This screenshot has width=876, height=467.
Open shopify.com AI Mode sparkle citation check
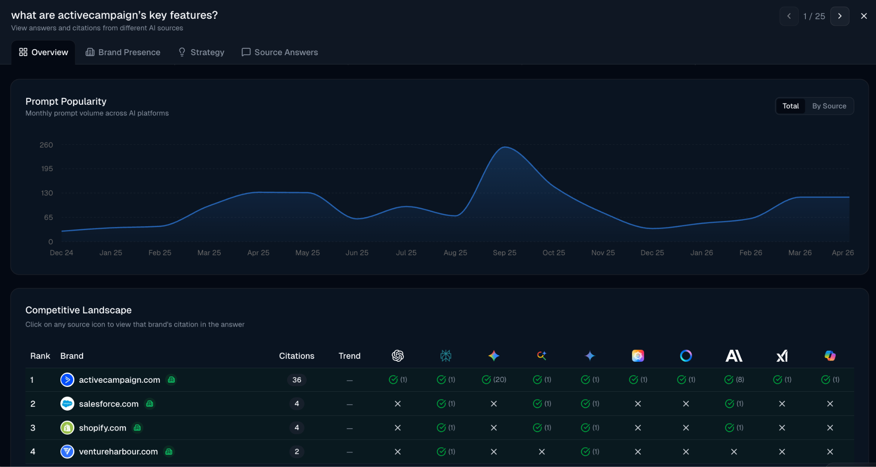[590, 428]
